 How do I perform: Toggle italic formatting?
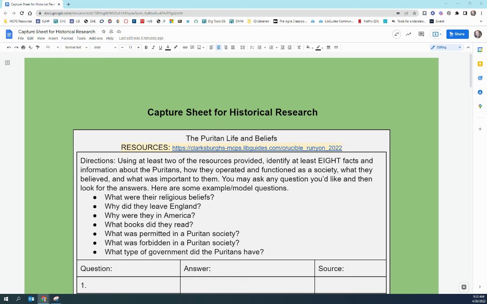pyautogui.click(x=153, y=47)
